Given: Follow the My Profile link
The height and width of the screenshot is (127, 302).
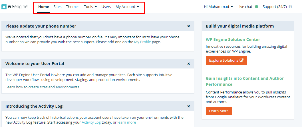Looking at the screenshot, I should pyautogui.click(x=142, y=42).
